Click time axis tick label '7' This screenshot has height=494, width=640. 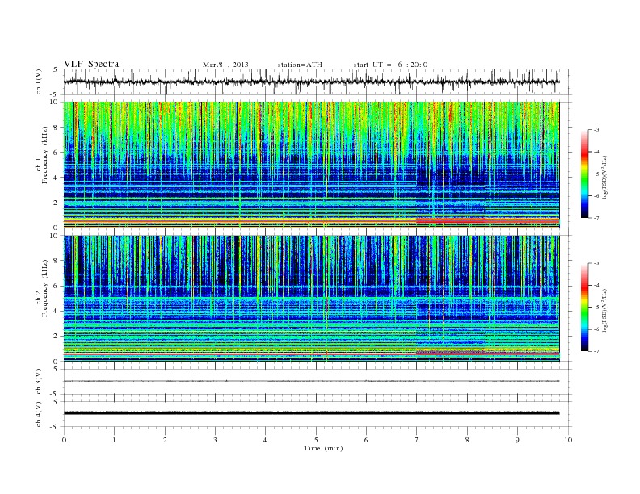pos(417,440)
